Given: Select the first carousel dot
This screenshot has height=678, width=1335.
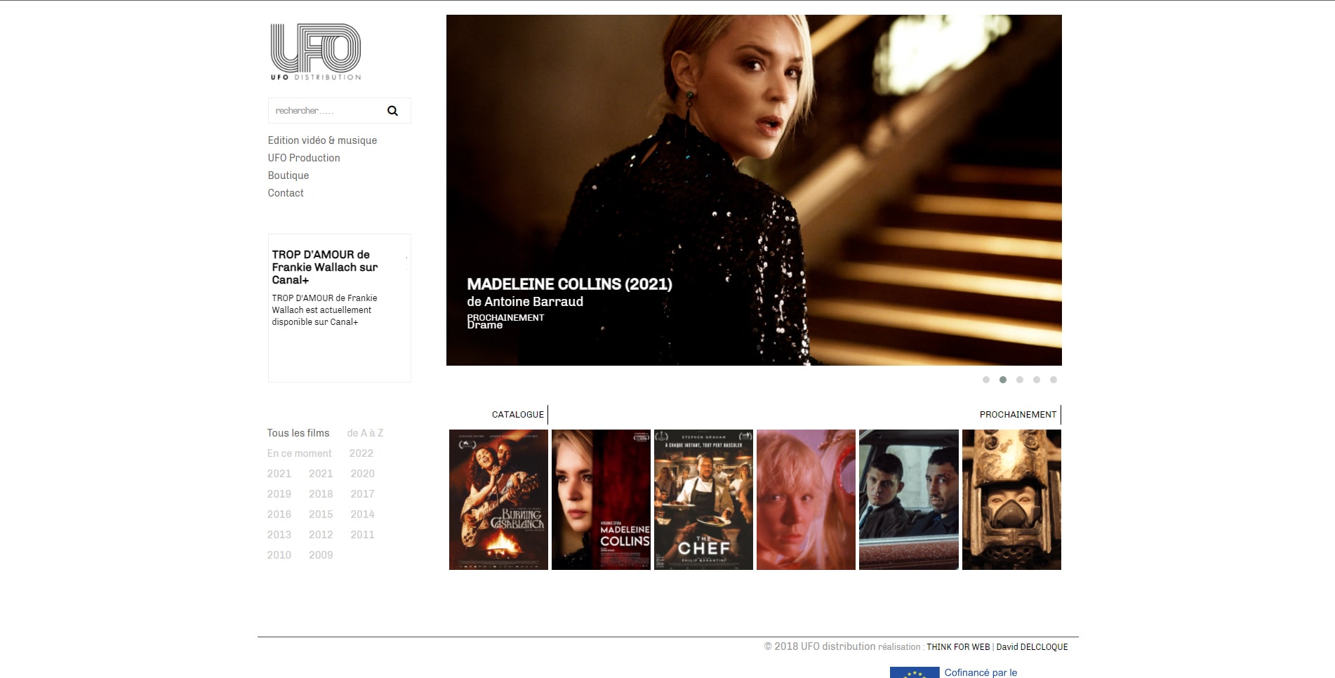Looking at the screenshot, I should pos(986,380).
